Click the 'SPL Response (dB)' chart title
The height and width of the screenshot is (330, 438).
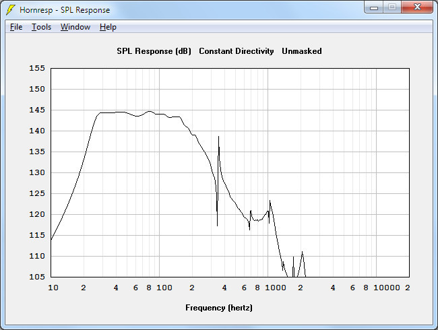click(x=154, y=51)
